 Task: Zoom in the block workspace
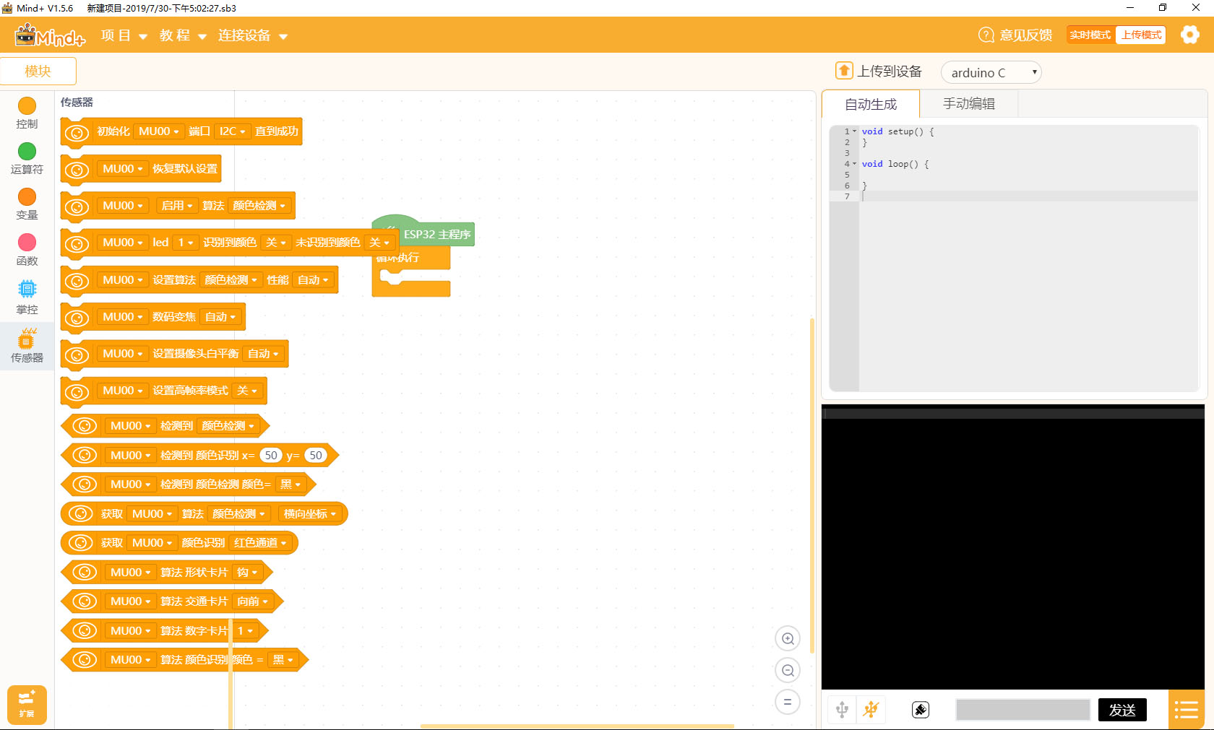tap(788, 639)
